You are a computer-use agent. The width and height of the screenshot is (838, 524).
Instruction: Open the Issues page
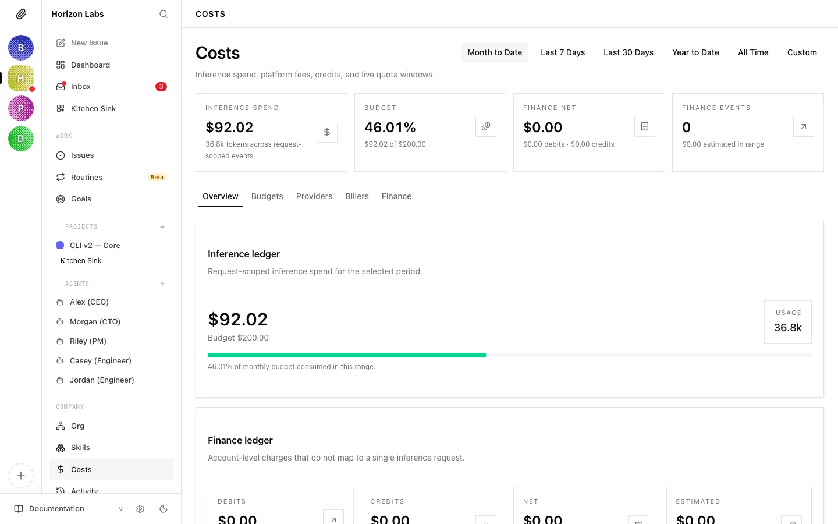[x=112, y=155]
